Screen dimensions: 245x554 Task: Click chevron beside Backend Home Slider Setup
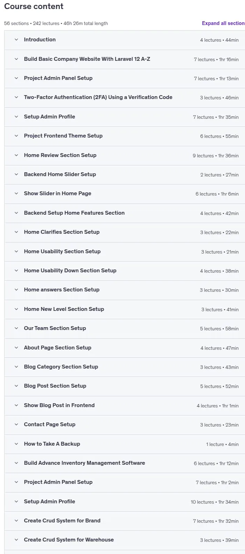pos(16,174)
